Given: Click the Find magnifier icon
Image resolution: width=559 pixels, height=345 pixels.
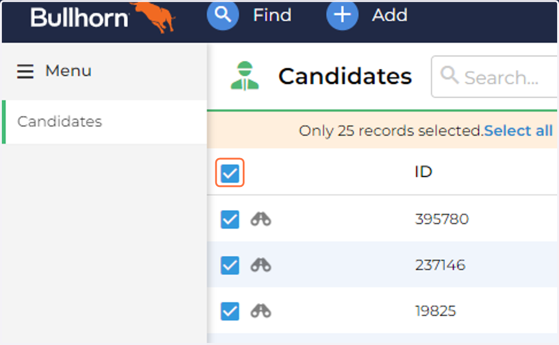Looking at the screenshot, I should coord(223,15).
